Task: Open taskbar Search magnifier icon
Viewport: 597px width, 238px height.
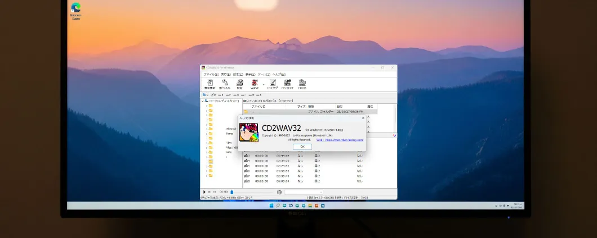Action: (278, 205)
